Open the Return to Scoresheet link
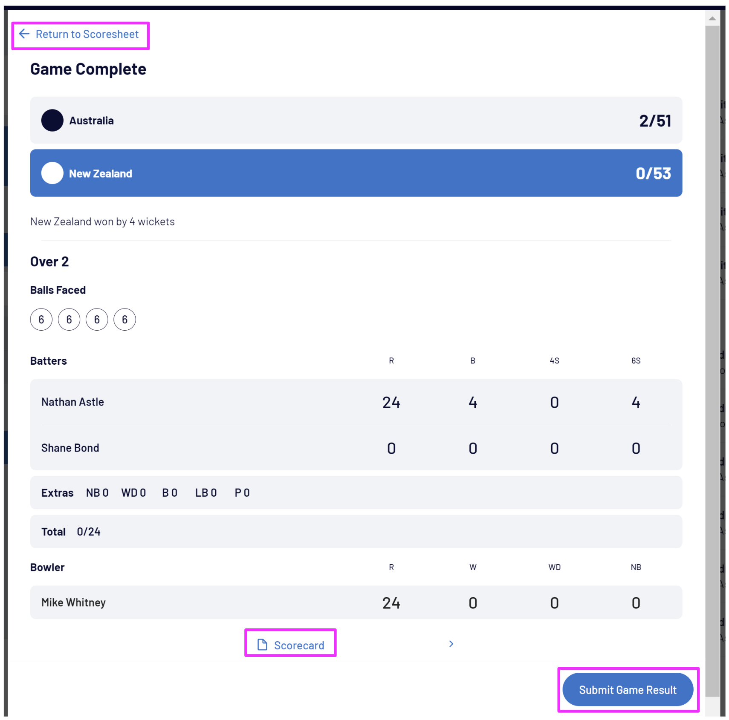 [x=87, y=35]
